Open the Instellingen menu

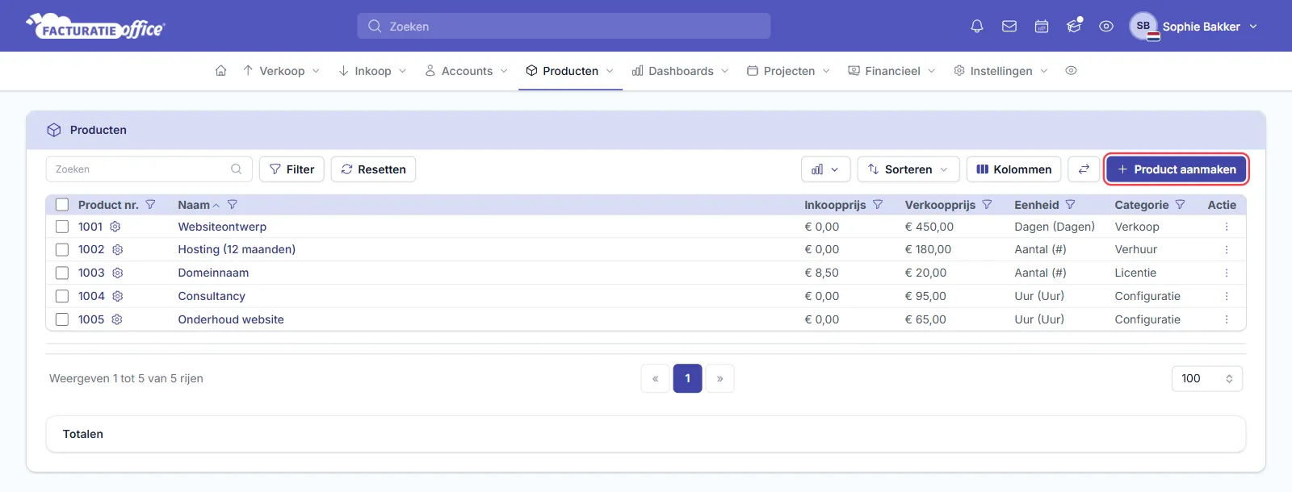coord(1000,71)
